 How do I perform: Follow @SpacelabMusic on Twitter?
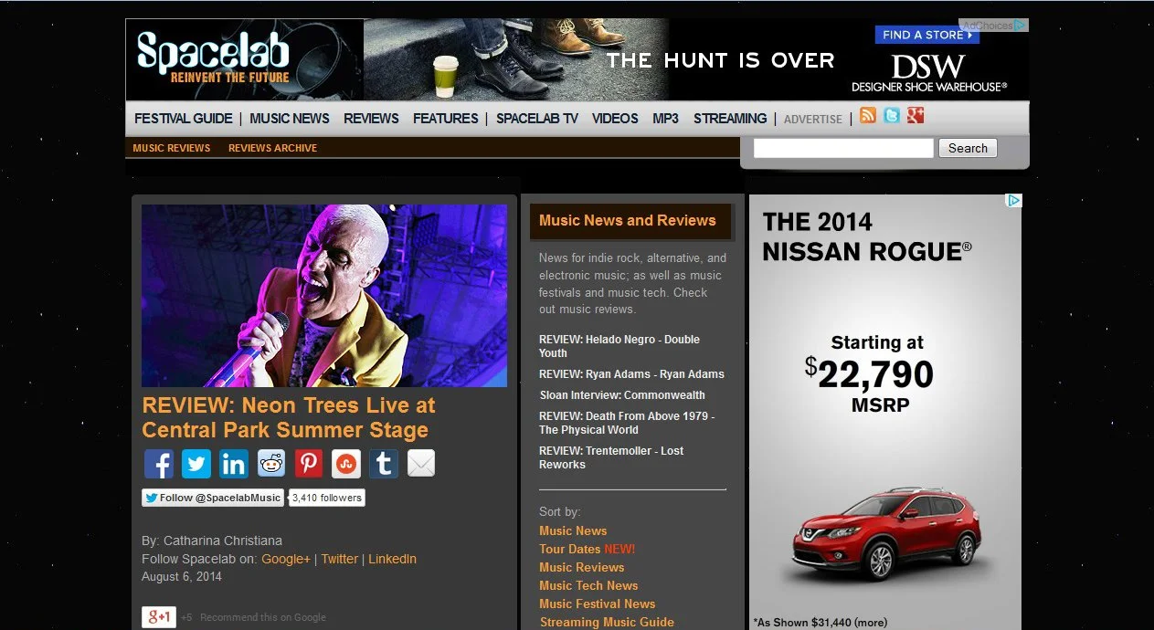(x=213, y=498)
